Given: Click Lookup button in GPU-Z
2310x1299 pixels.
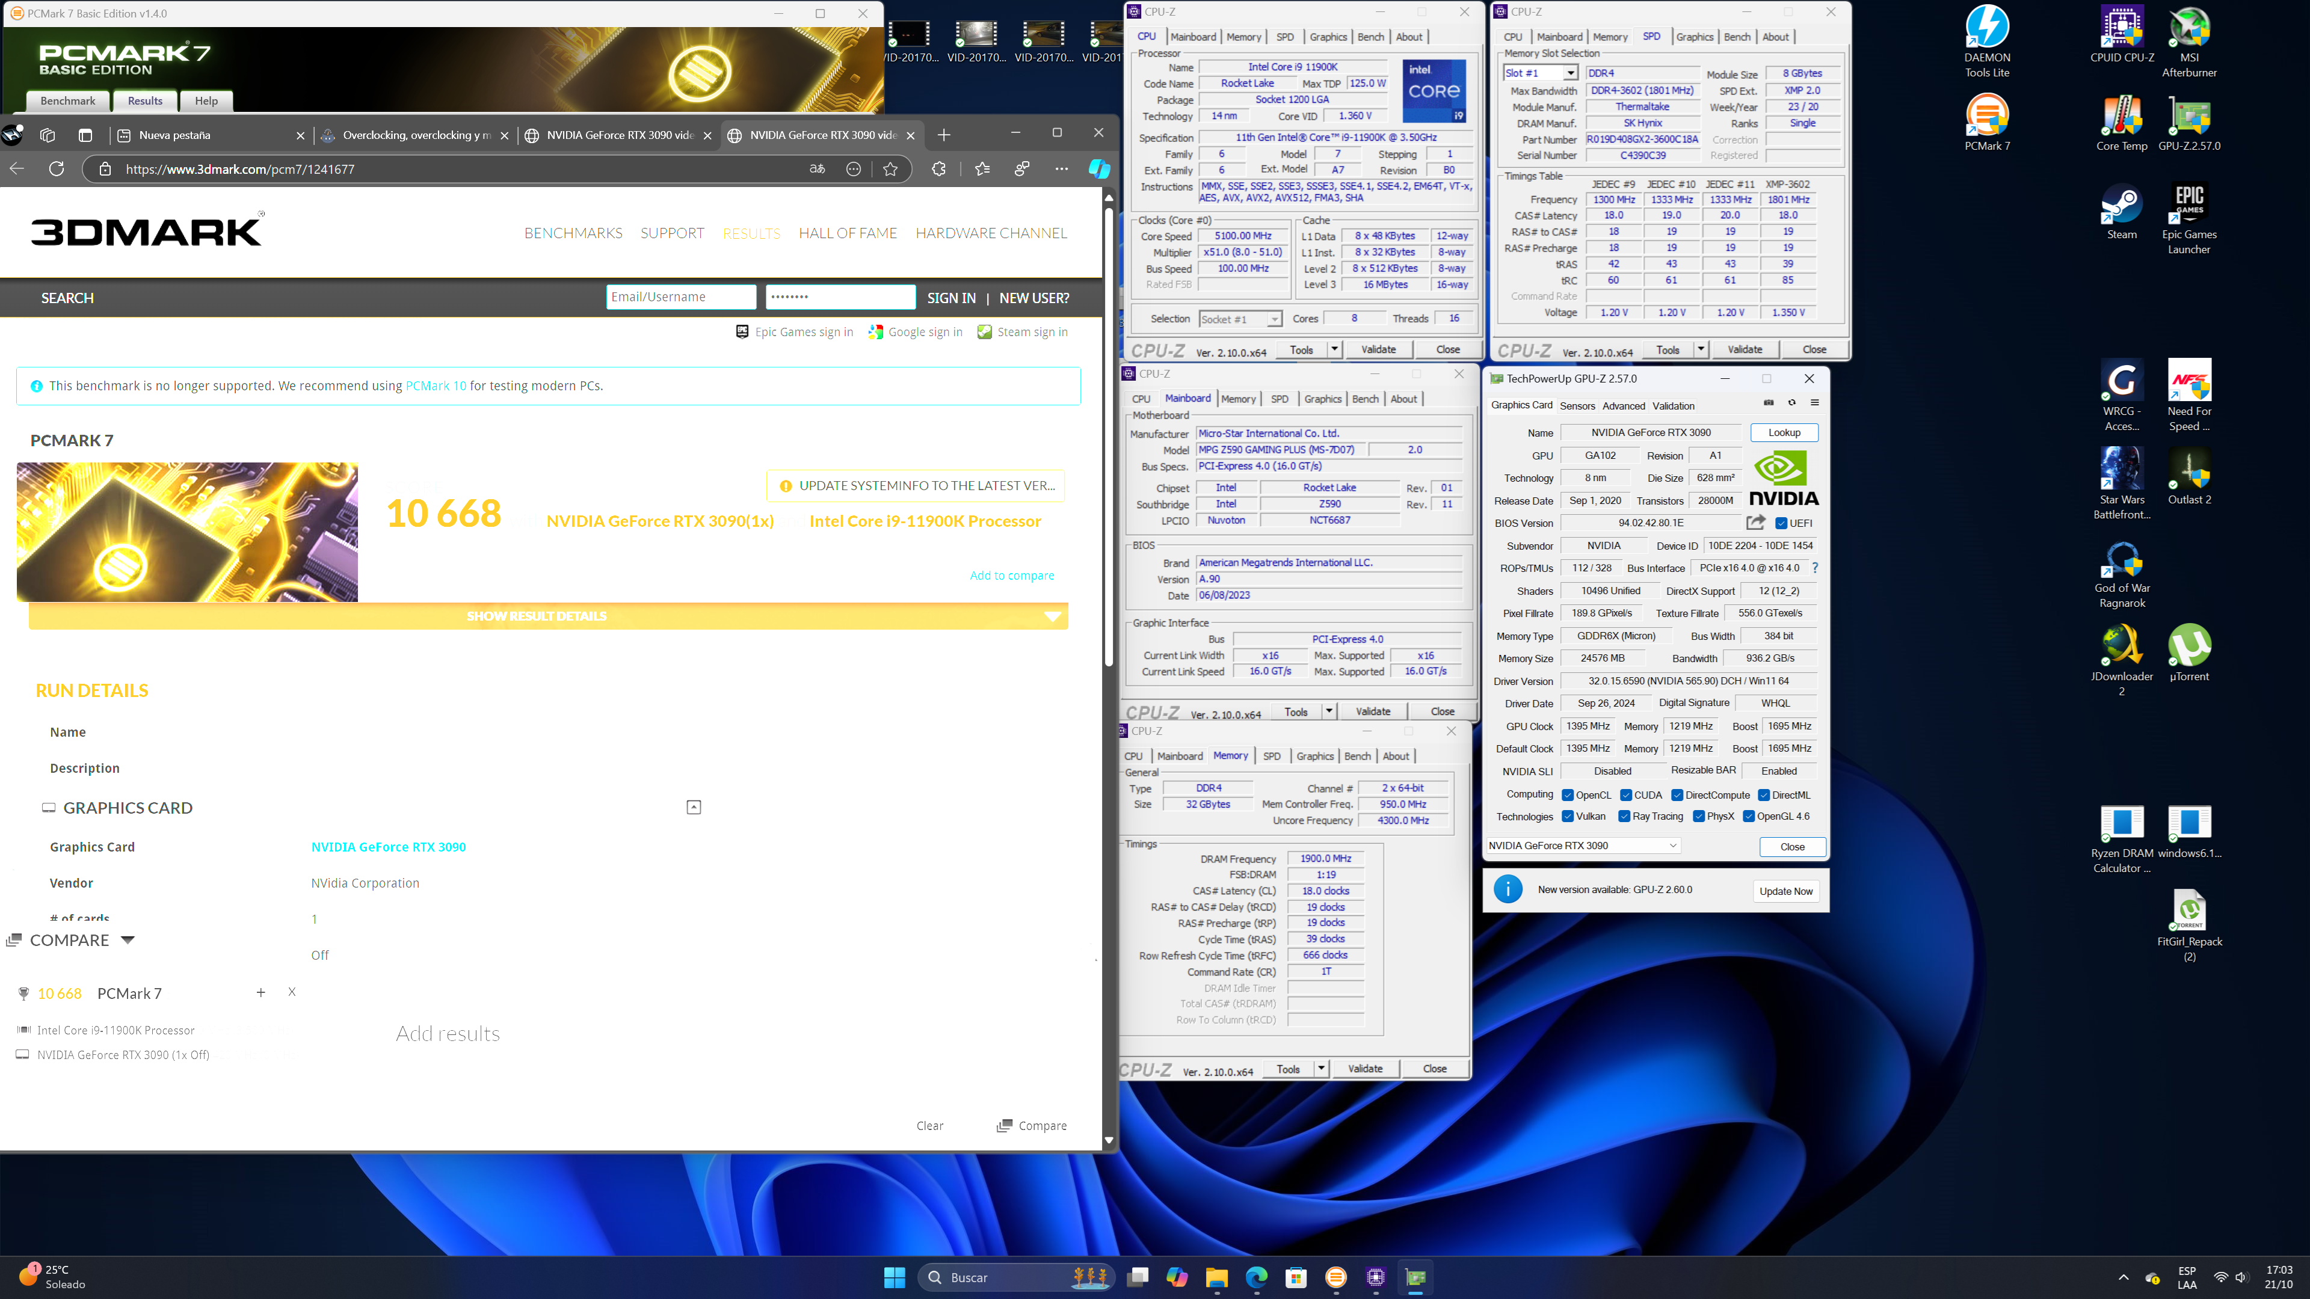Looking at the screenshot, I should (x=1784, y=432).
